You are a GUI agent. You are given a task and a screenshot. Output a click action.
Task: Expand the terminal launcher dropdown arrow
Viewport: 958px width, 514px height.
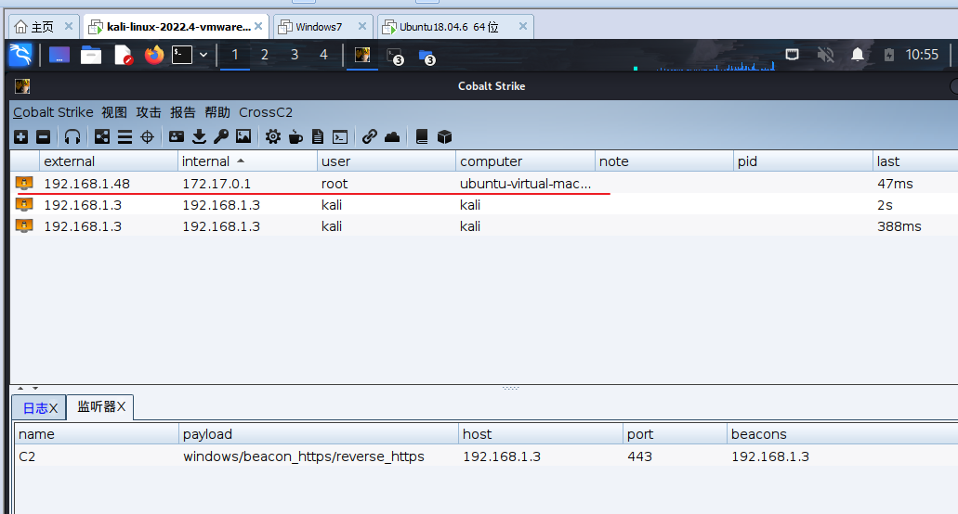coord(203,55)
